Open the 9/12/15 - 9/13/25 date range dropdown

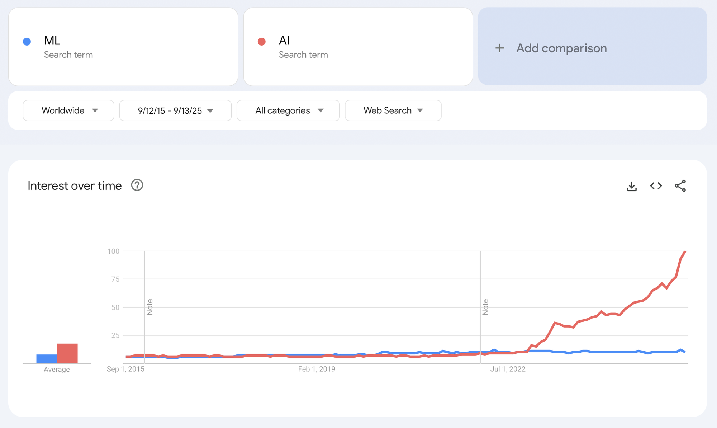point(175,110)
